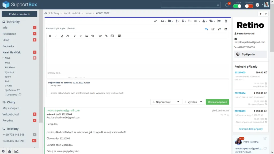The height and width of the screenshot is (154, 274).
Task: Toggle italic formatting in the editor
Action: tap(56, 36)
